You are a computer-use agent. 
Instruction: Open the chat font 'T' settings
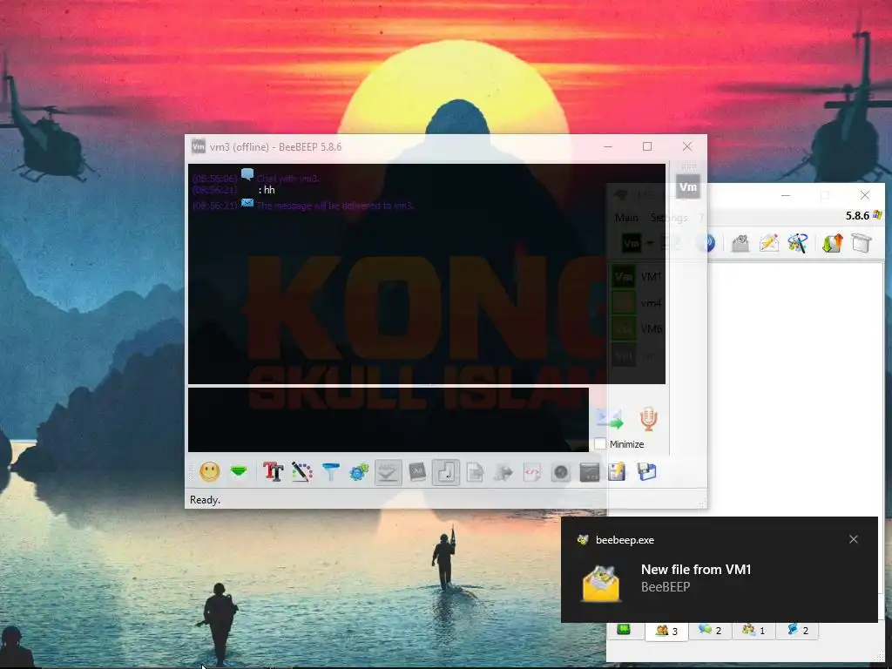pyautogui.click(x=273, y=471)
